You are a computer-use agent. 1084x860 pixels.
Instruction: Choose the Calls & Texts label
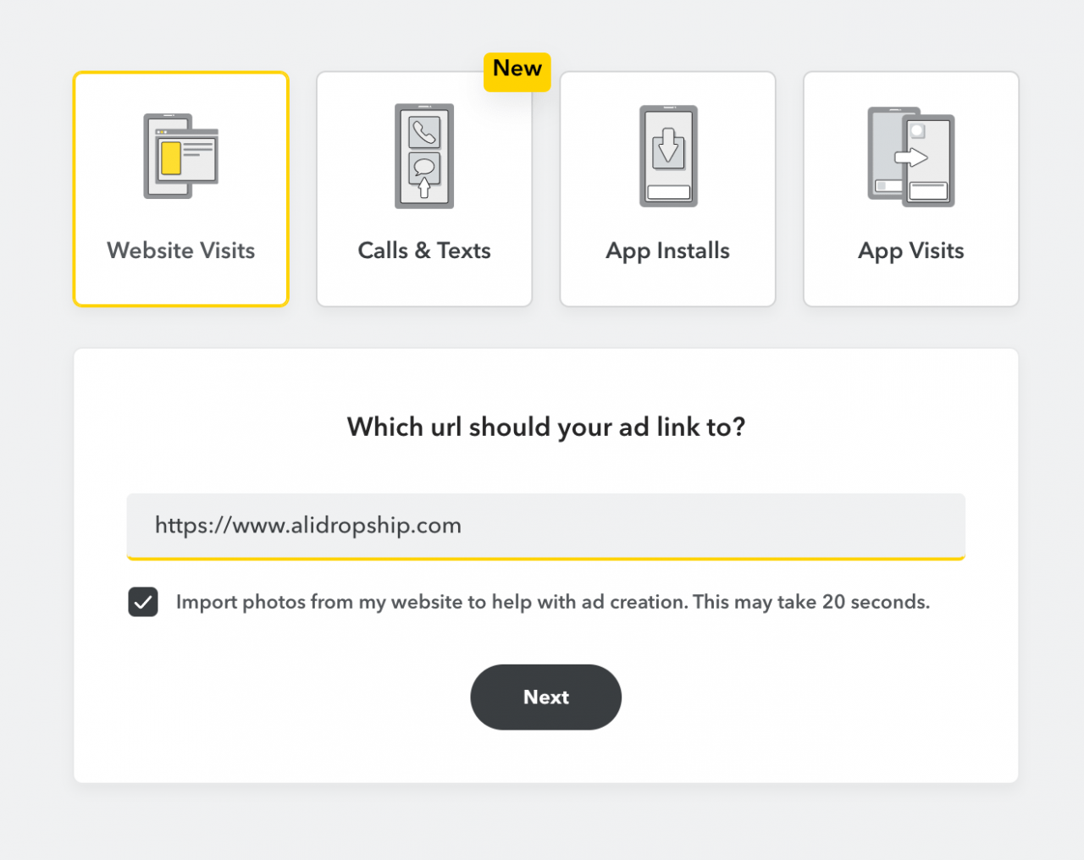coord(424,251)
